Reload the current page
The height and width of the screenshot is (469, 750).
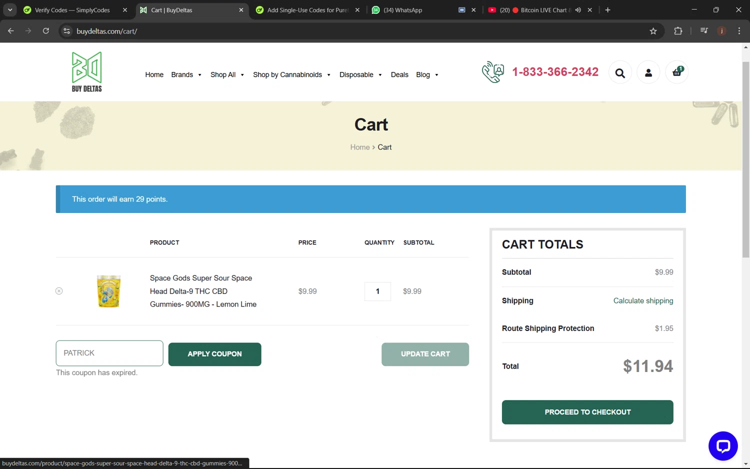(46, 31)
